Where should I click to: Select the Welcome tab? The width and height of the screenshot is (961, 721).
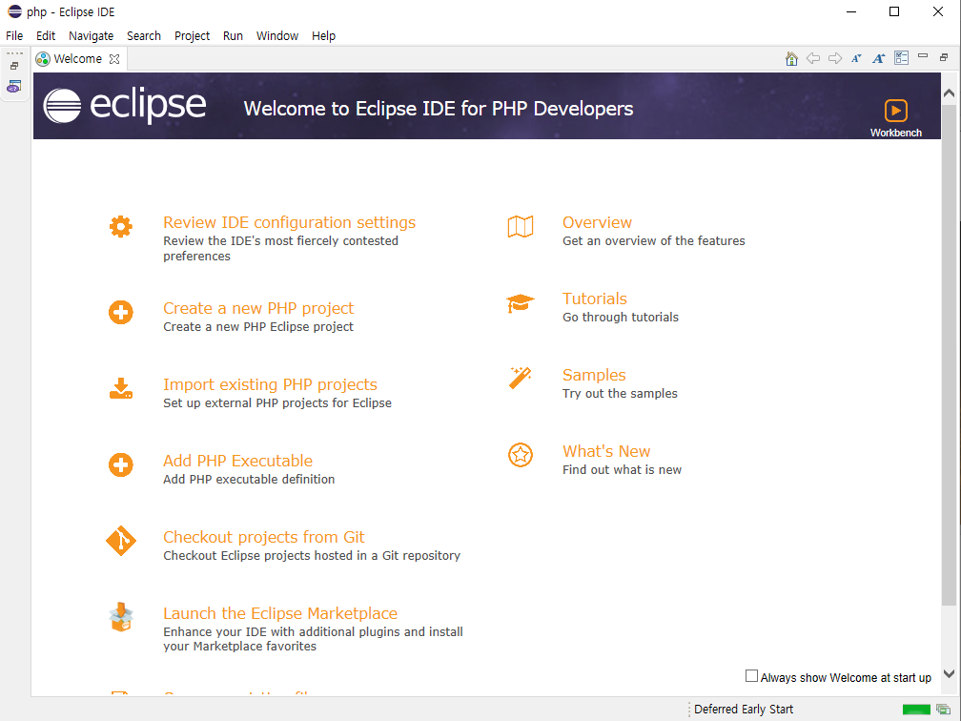[x=77, y=59]
